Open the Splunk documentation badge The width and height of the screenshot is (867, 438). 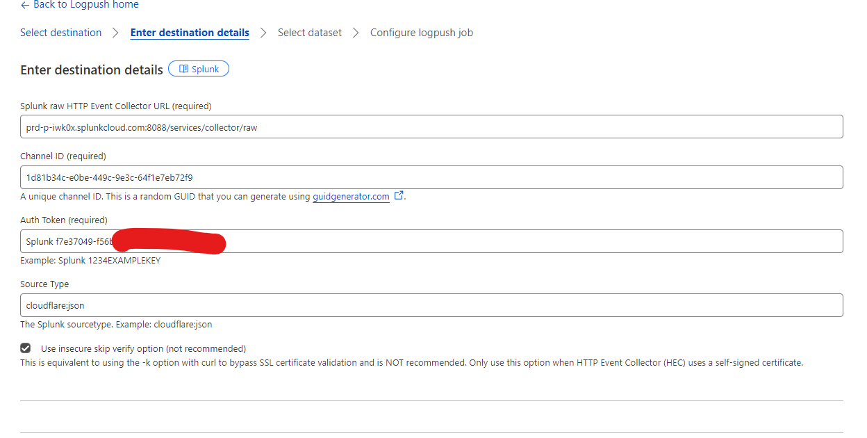(199, 69)
